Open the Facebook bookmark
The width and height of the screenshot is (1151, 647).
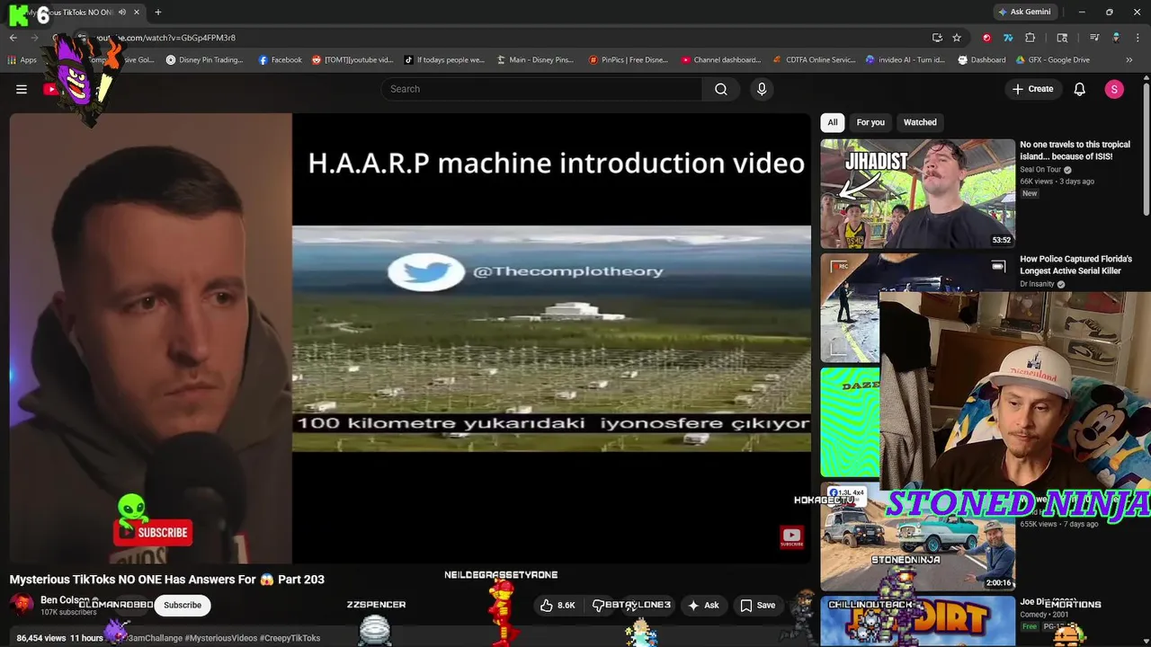[x=280, y=60]
